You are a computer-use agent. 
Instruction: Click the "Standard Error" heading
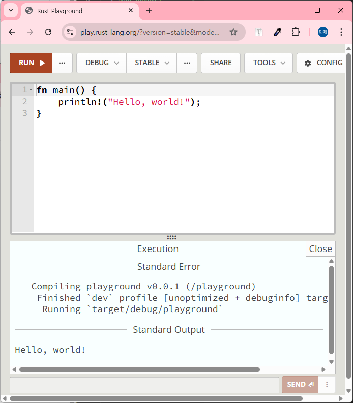click(169, 266)
